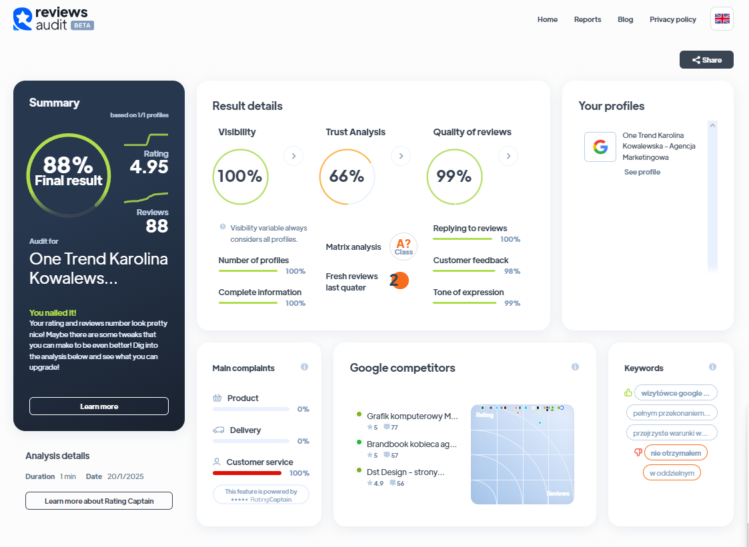Open the Blog page
Viewport: 749px width, 547px height.
click(x=626, y=19)
